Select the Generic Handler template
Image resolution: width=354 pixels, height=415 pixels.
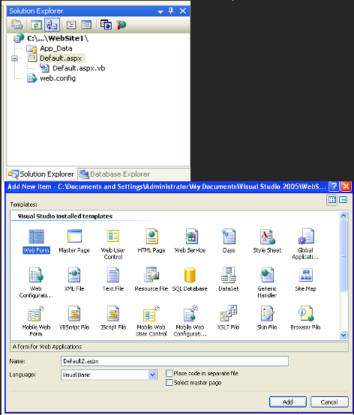267,282
